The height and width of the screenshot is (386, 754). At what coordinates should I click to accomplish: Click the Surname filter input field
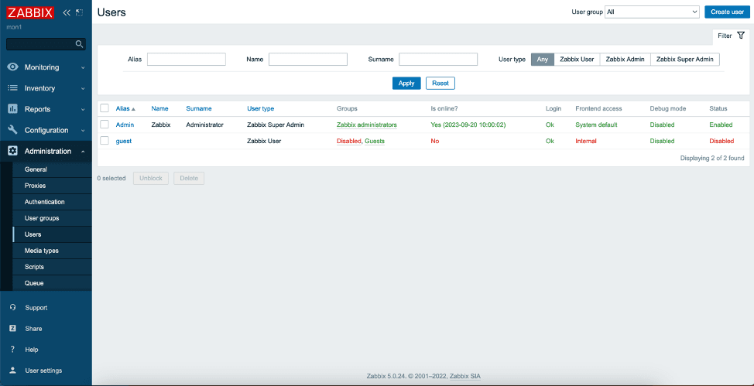tap(438, 59)
